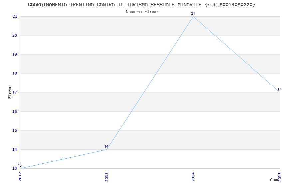Click the x-axis year label 2012

point(20,177)
